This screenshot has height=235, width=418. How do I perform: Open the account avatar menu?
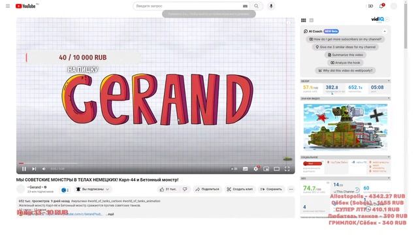click(x=394, y=6)
